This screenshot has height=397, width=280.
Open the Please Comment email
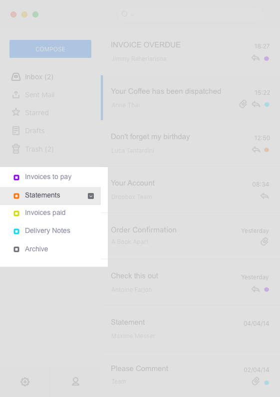pyautogui.click(x=191, y=375)
